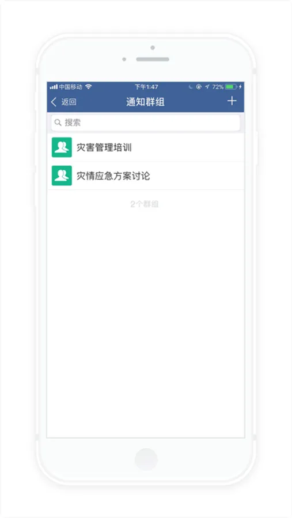Tap the cellular signal bars icon
The image size is (292, 518).
point(54,87)
